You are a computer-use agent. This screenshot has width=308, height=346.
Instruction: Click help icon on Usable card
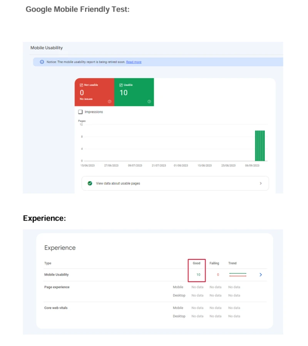149,102
